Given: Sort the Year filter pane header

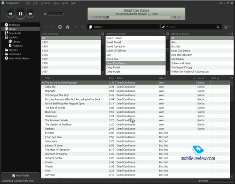Looking at the screenshot, I should 71,34.
